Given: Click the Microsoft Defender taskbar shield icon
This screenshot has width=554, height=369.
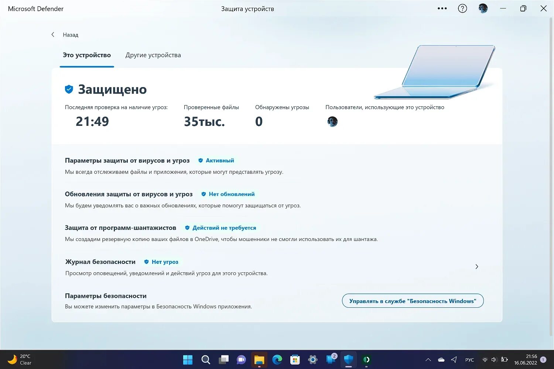Looking at the screenshot, I should tap(348, 360).
